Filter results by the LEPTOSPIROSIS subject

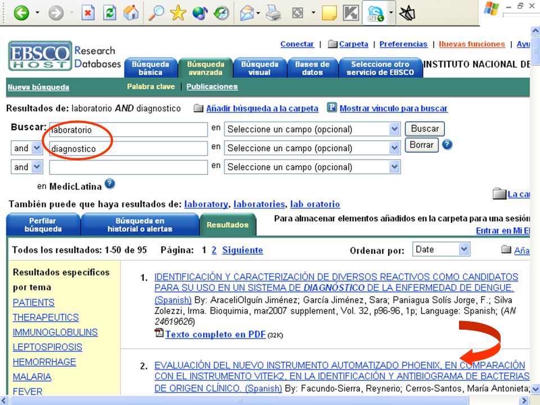point(47,347)
